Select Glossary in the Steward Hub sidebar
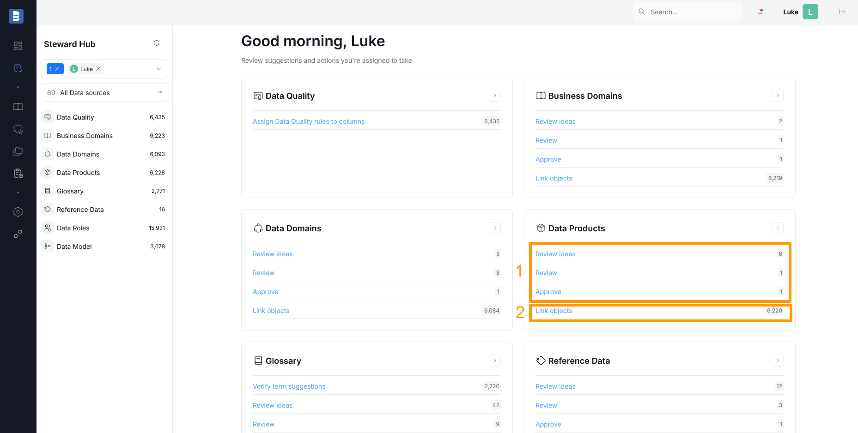This screenshot has height=433, width=858. coord(70,191)
